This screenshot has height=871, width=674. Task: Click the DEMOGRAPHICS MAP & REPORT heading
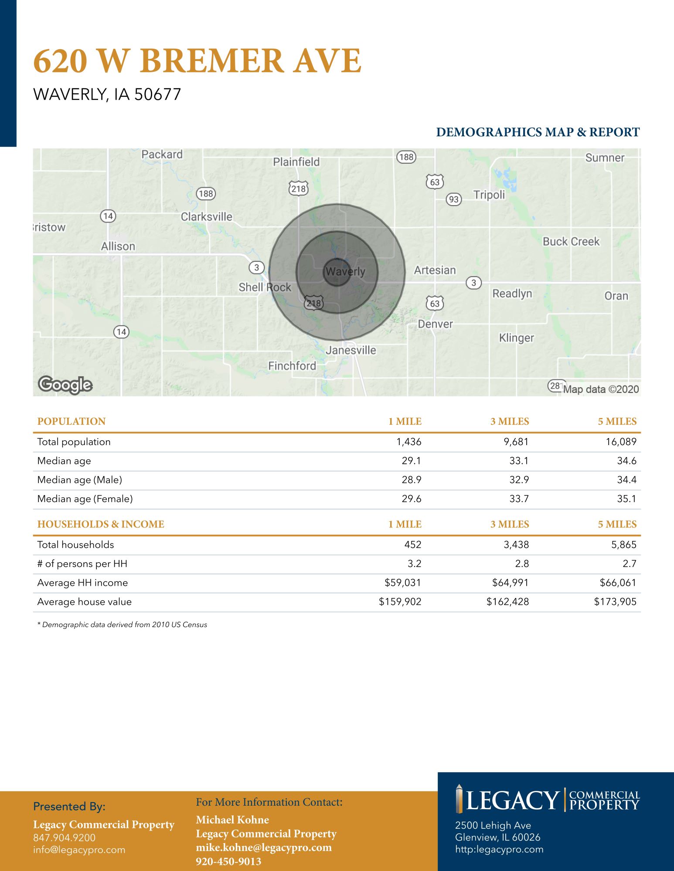pyautogui.click(x=538, y=132)
